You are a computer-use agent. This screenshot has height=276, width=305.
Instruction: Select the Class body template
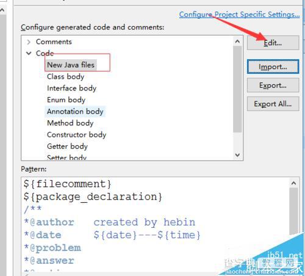[65, 77]
